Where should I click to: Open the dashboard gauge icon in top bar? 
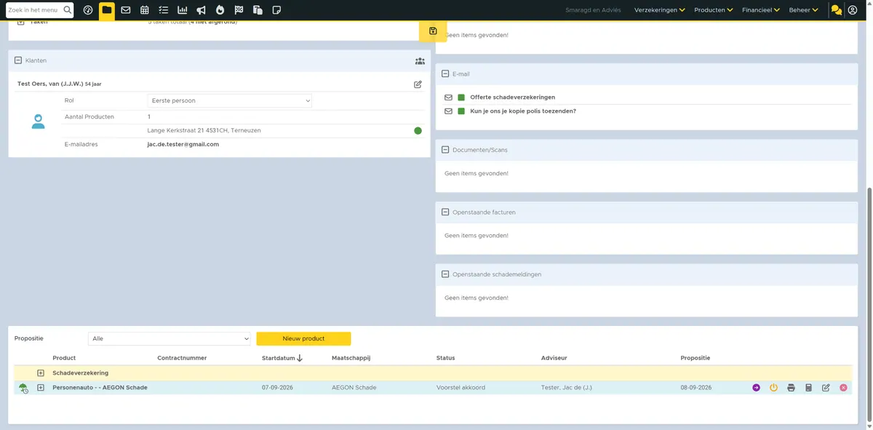point(88,10)
